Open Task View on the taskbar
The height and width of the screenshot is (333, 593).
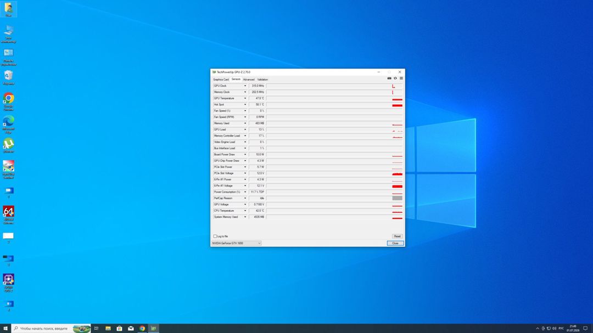(x=97, y=329)
